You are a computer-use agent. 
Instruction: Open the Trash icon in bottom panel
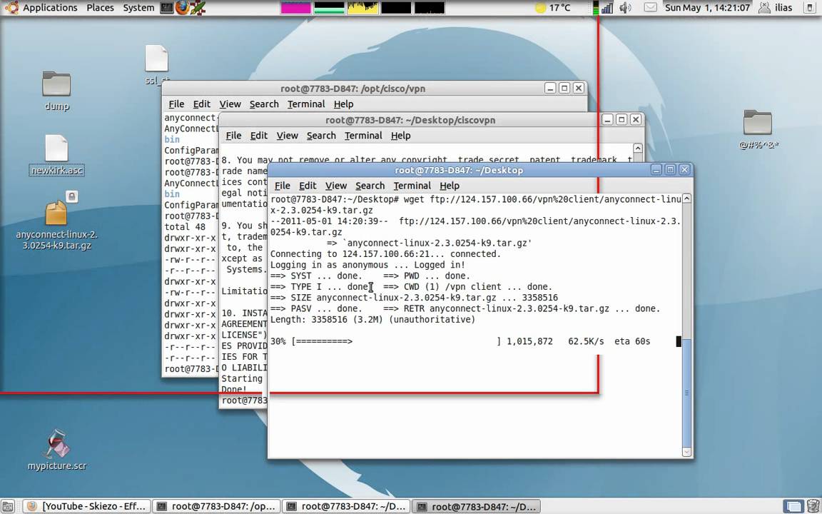(x=812, y=506)
